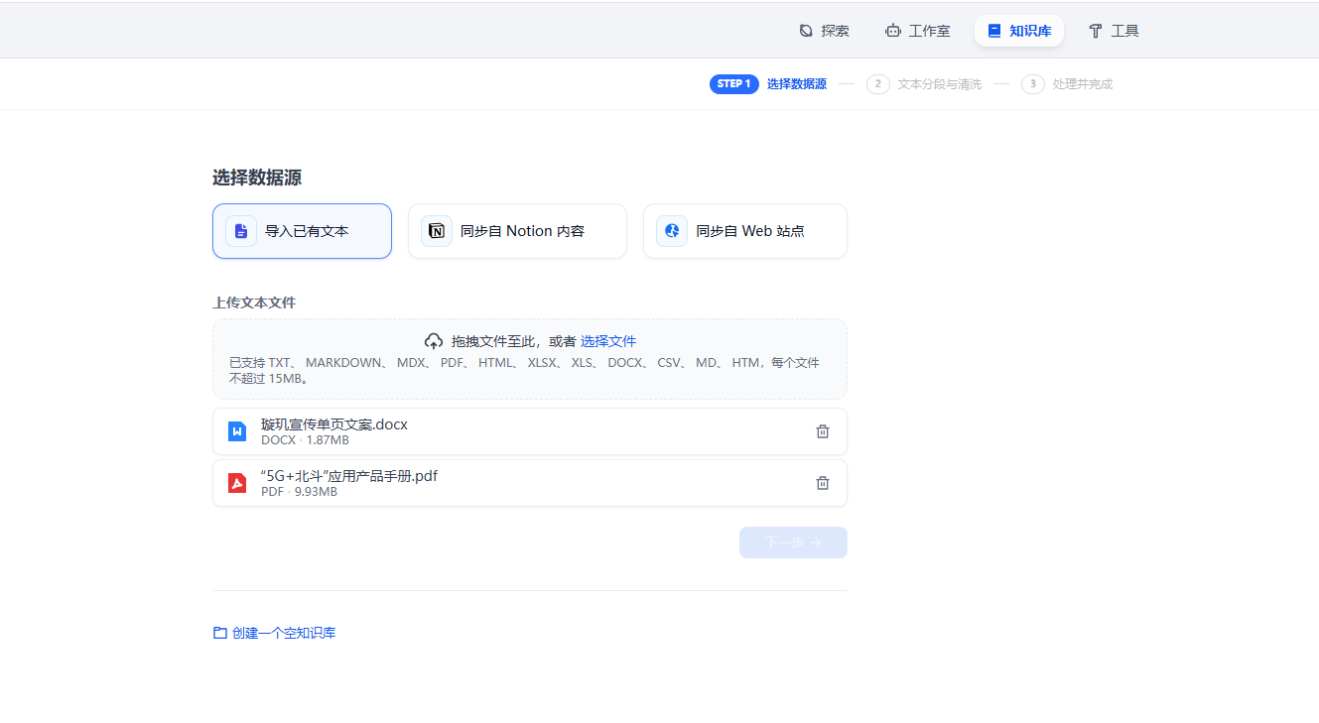
Task: Click the document icon in 导入已有文本
Action: (240, 231)
